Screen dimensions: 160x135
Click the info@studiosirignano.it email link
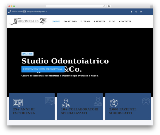[37, 11]
